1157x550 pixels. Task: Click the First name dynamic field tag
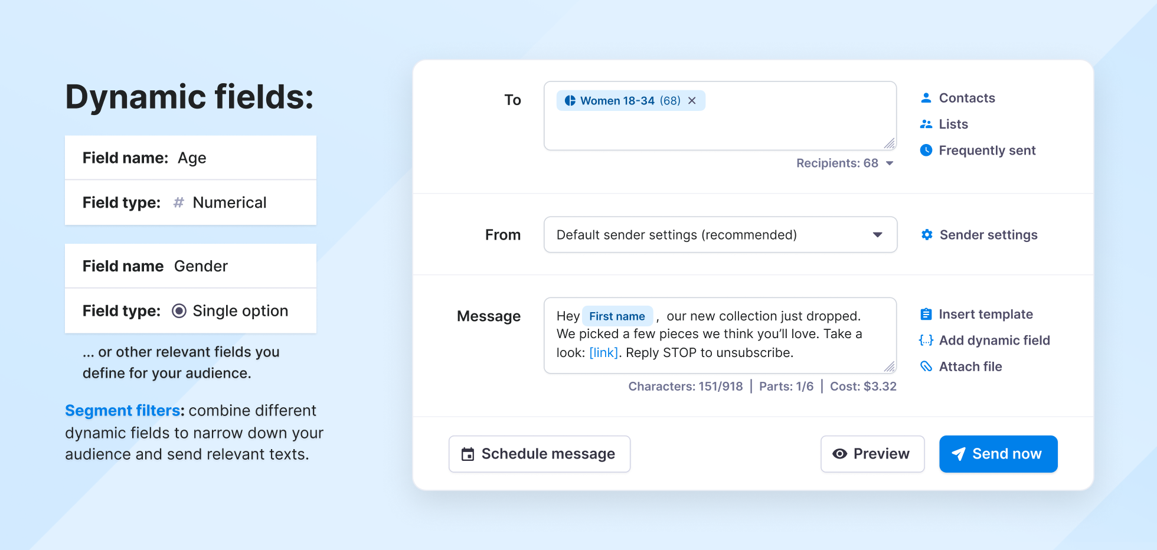click(617, 316)
